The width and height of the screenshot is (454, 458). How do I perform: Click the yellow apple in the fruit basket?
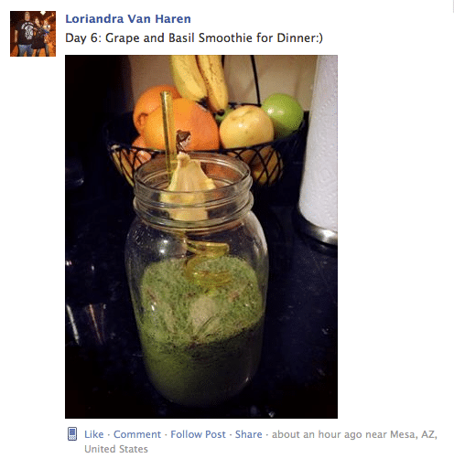point(246,127)
